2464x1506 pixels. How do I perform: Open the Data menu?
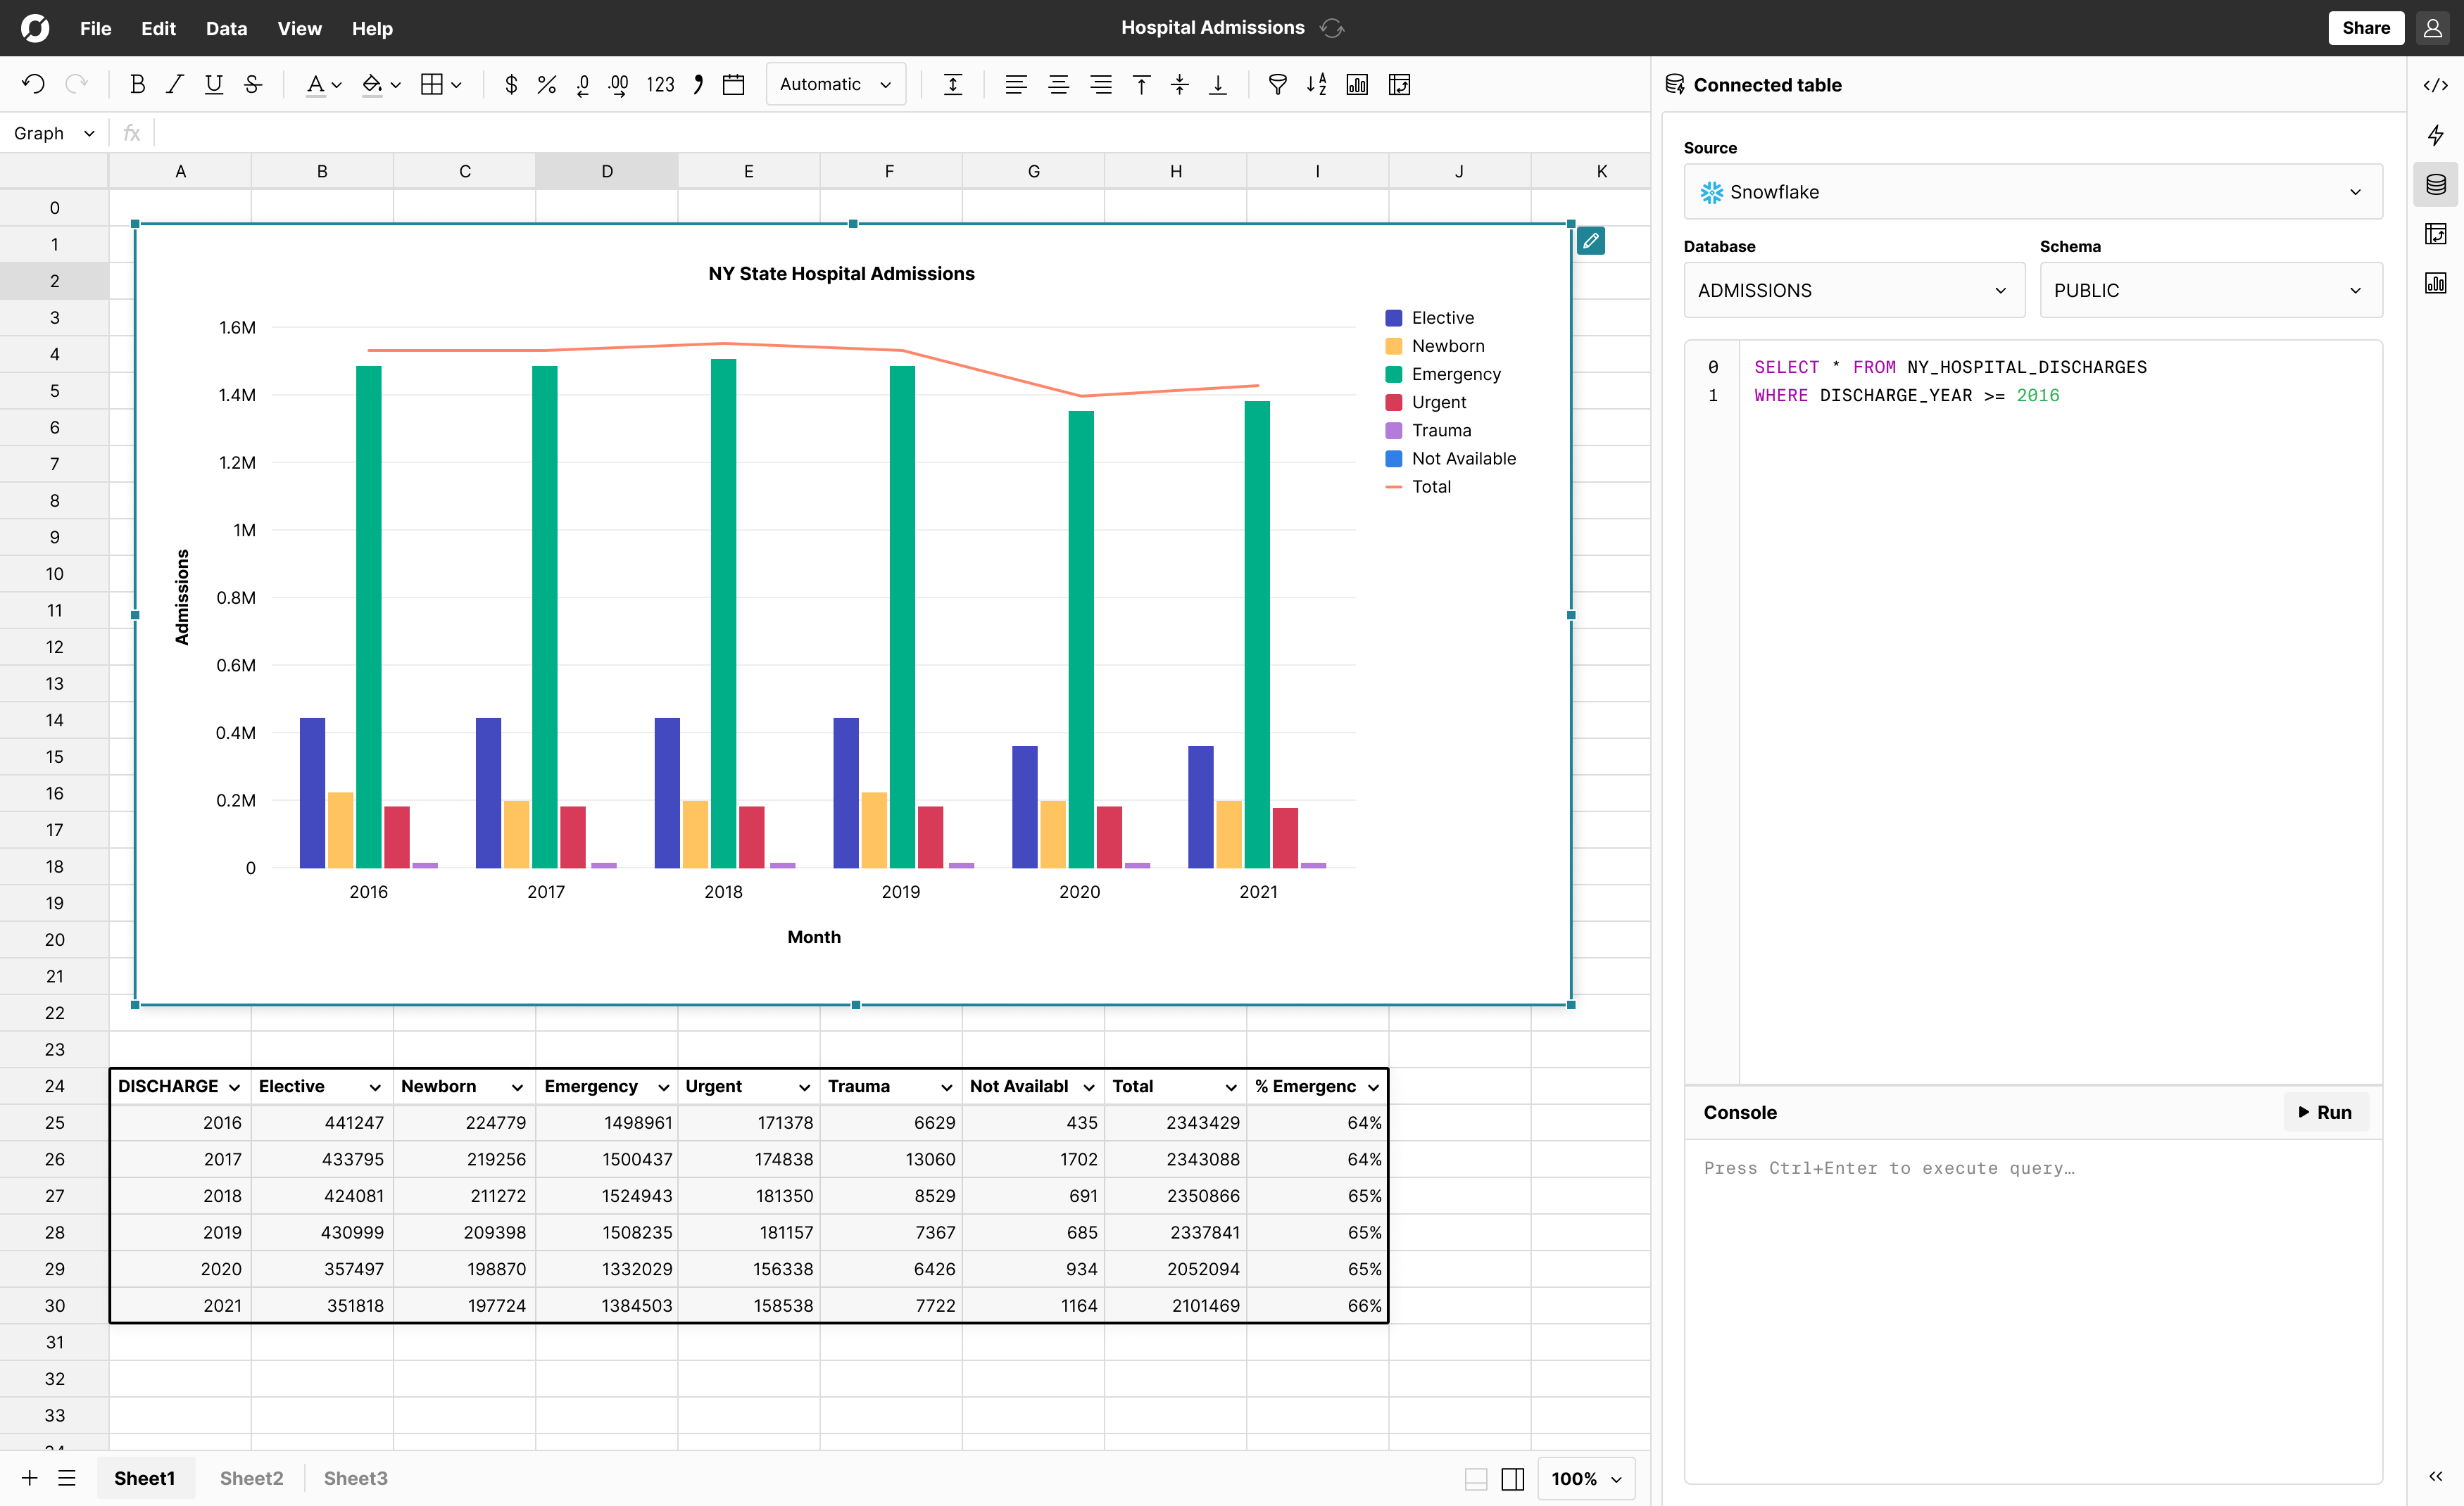226,28
